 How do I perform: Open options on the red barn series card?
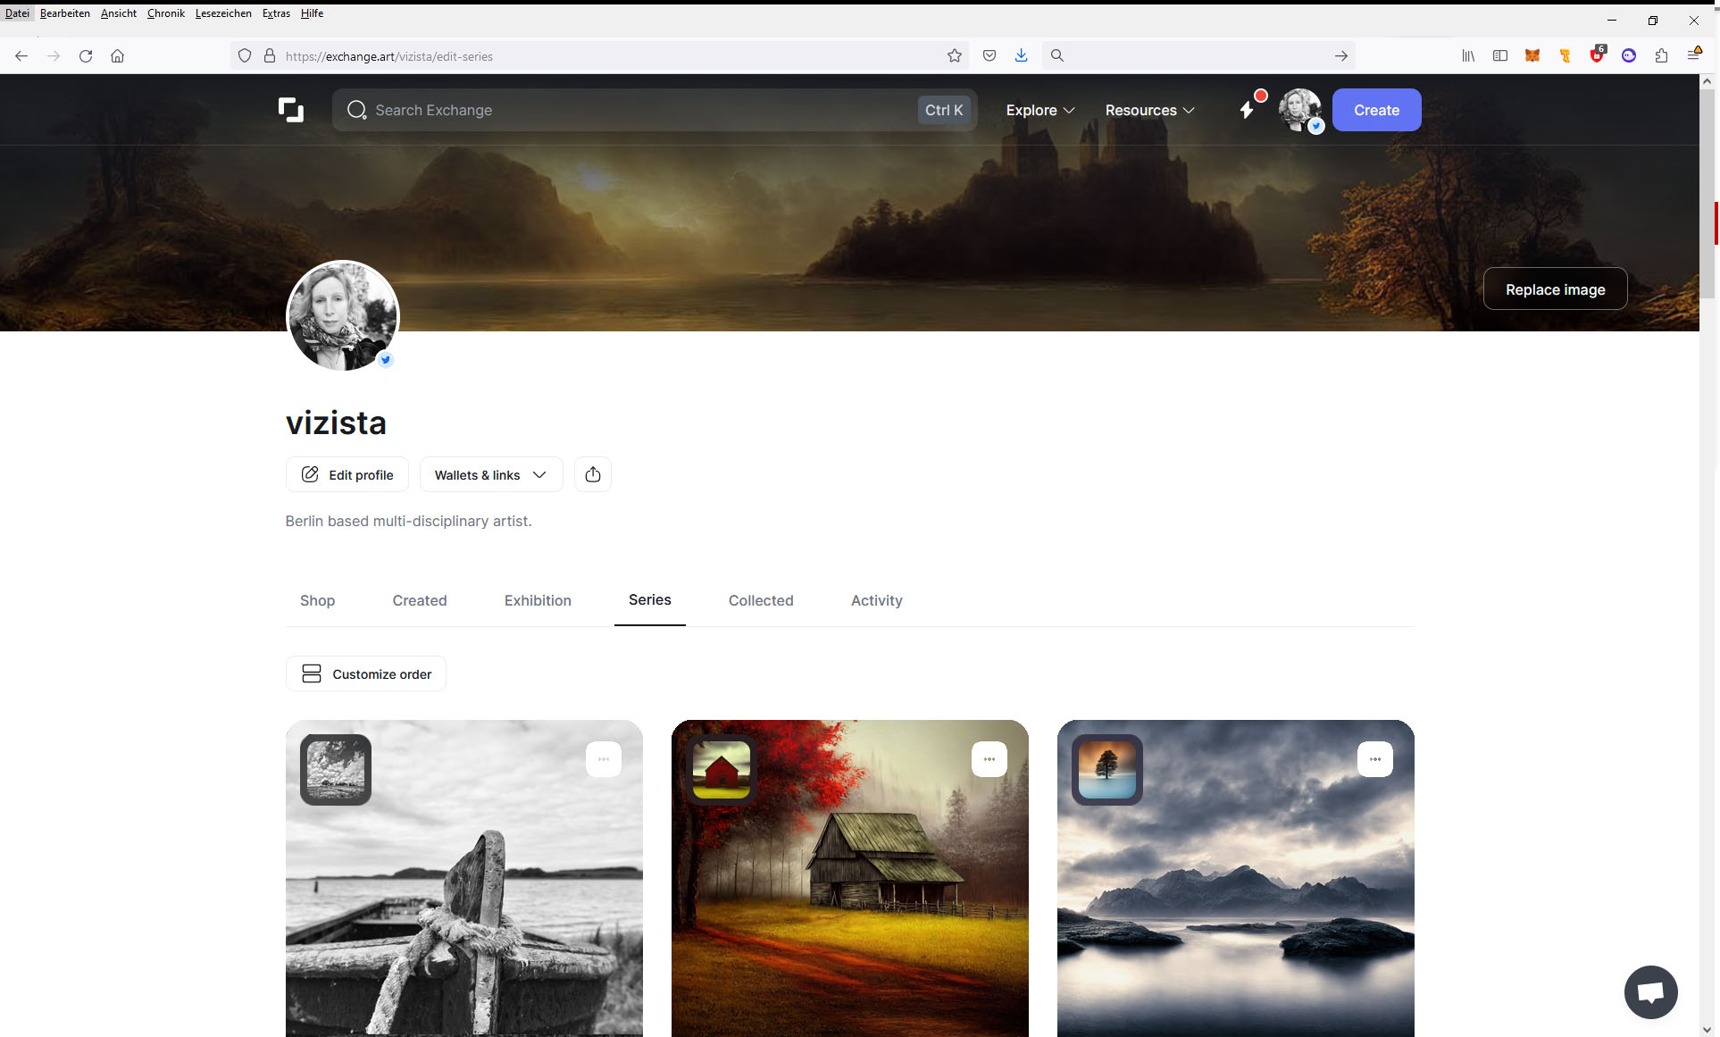tap(989, 759)
